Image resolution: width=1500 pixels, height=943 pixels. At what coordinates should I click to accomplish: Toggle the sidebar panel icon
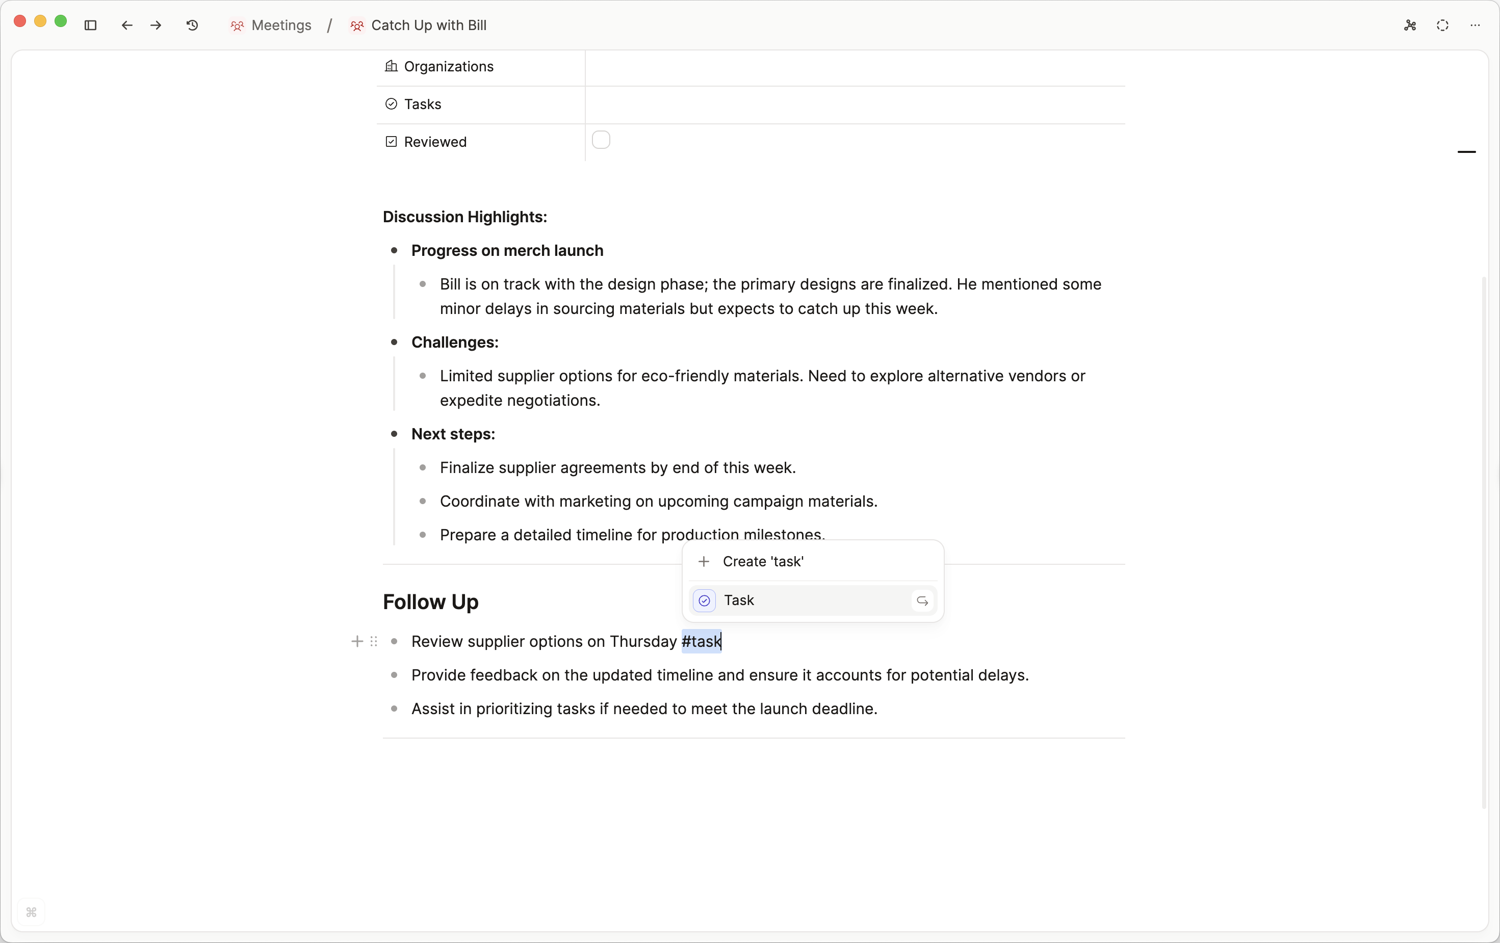pyautogui.click(x=90, y=25)
